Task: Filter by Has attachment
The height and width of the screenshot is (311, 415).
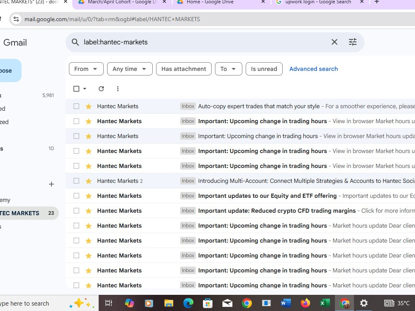Action: pyautogui.click(x=184, y=69)
